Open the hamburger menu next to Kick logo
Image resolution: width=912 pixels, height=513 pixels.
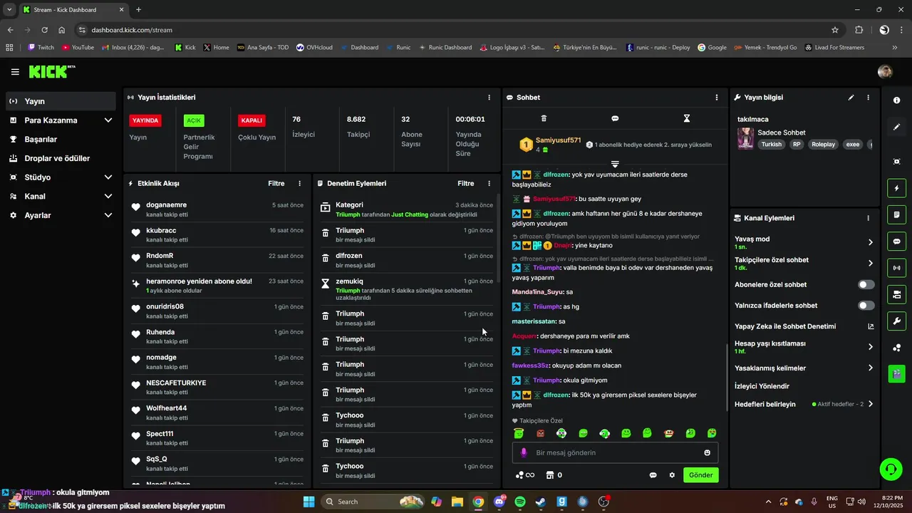15,72
